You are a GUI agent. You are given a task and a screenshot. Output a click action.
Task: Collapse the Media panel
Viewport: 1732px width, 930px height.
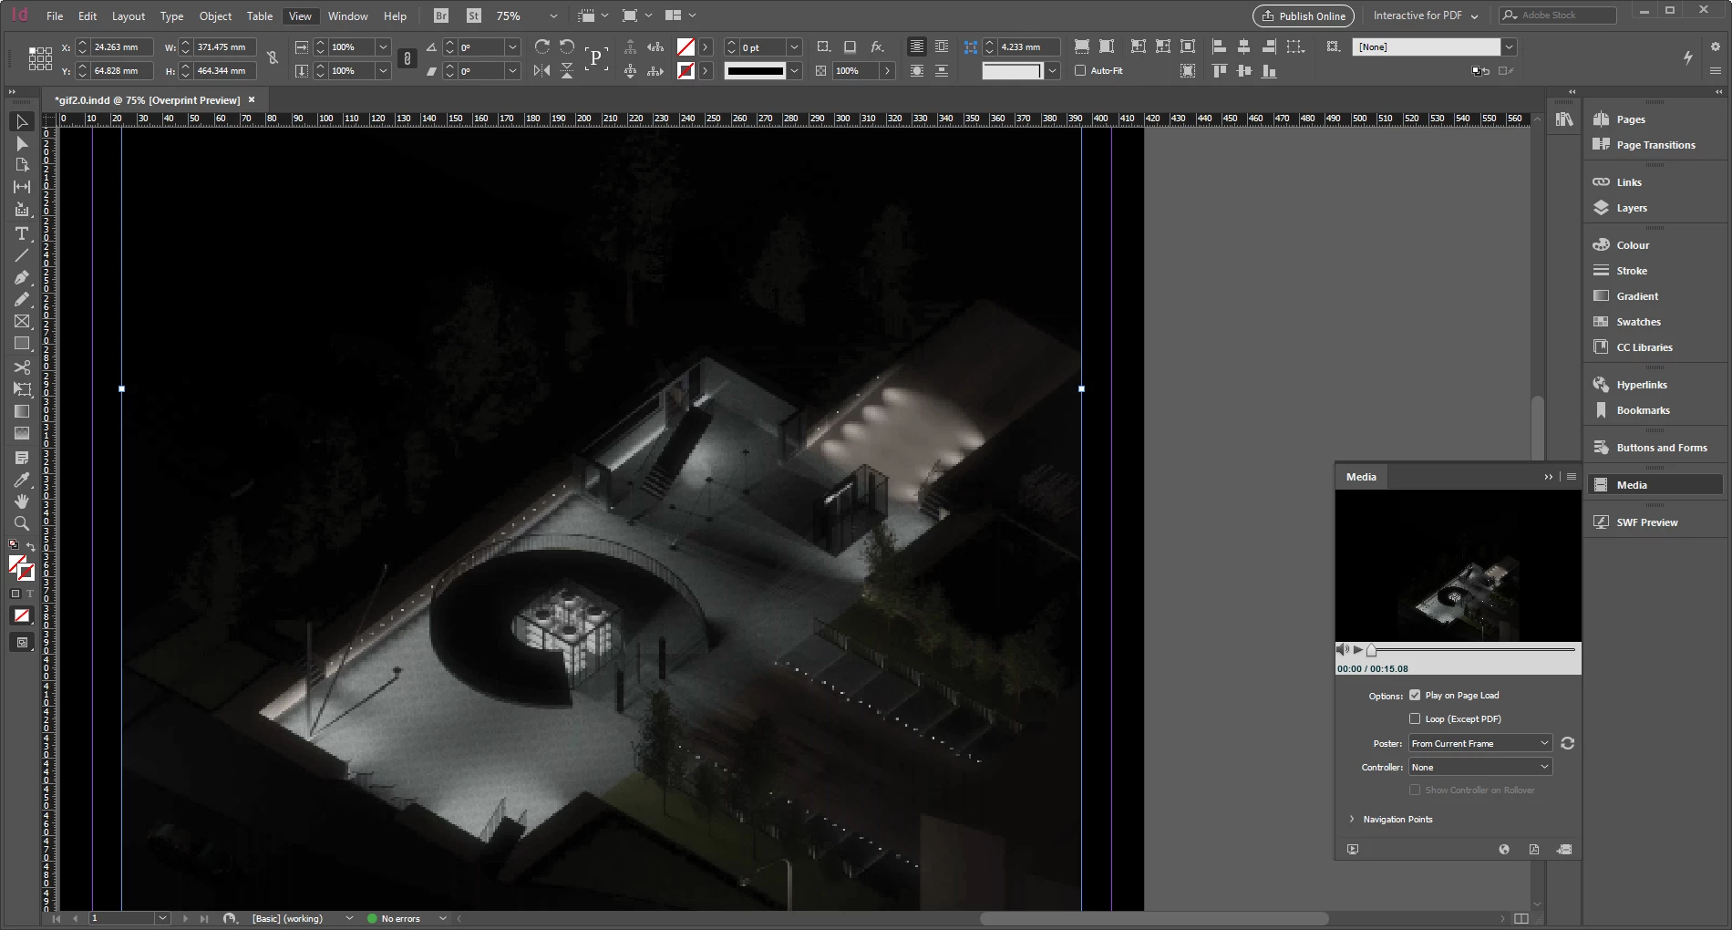pyautogui.click(x=1549, y=477)
